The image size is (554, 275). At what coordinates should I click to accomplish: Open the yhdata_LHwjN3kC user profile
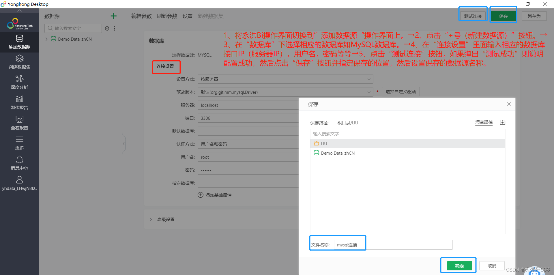click(19, 184)
